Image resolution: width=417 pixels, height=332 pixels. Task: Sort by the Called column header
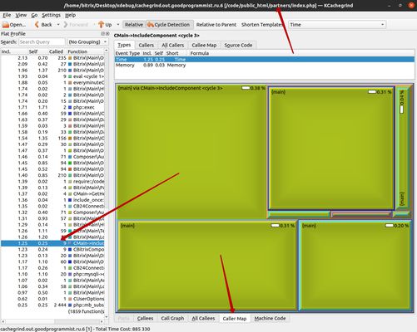(x=57, y=51)
